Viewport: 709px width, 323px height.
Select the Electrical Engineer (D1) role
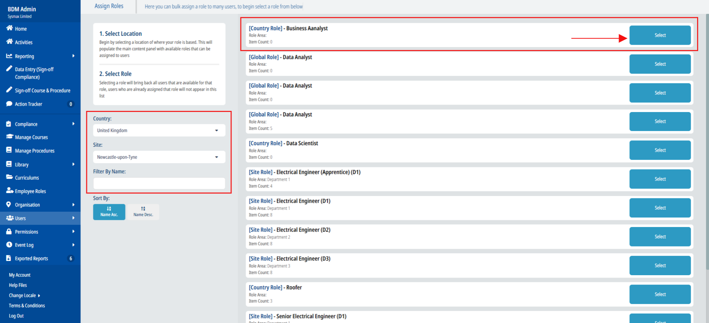(660, 208)
